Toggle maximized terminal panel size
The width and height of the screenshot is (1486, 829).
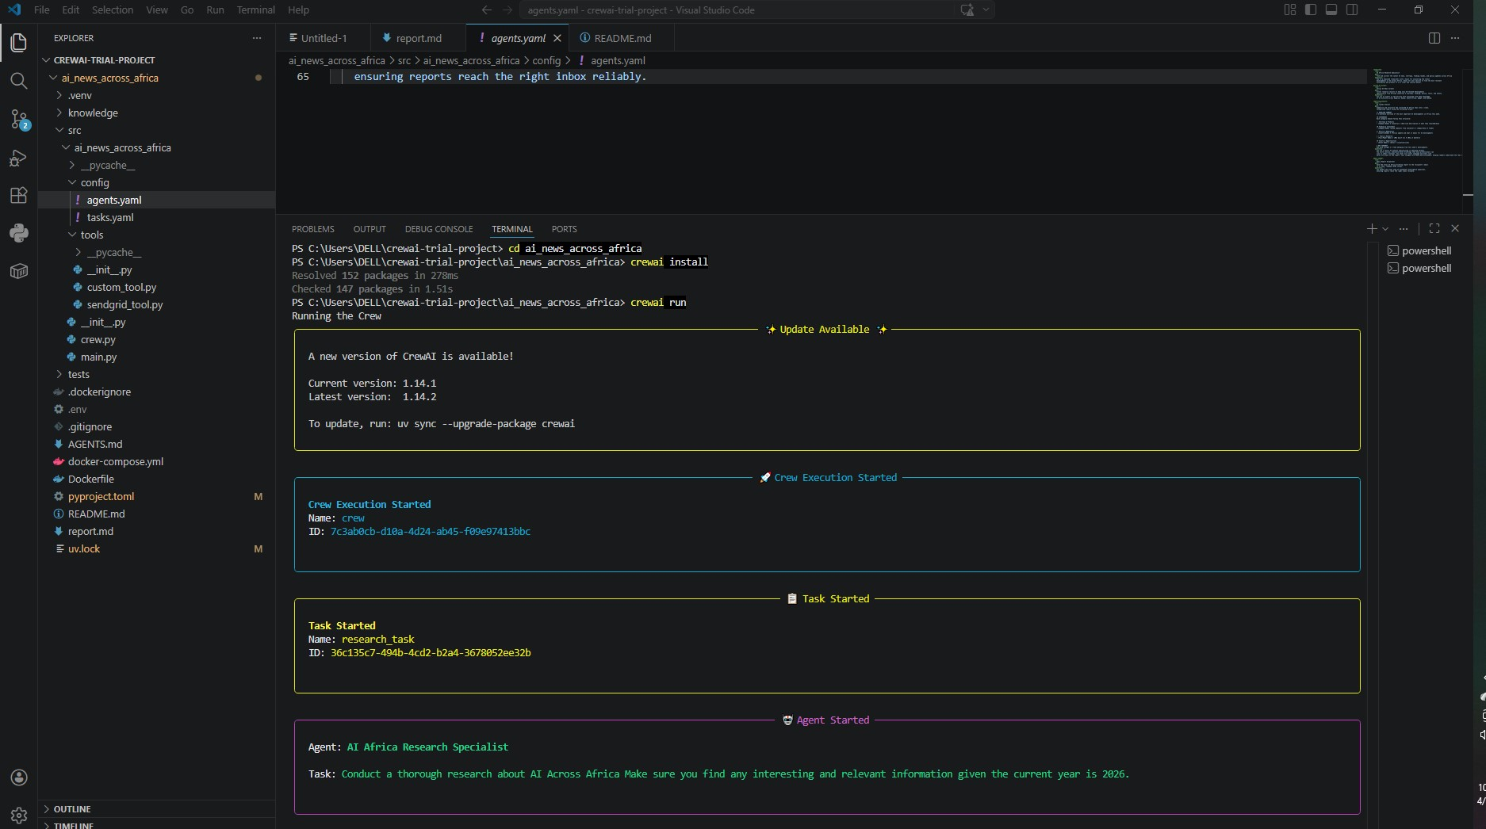[1434, 228]
